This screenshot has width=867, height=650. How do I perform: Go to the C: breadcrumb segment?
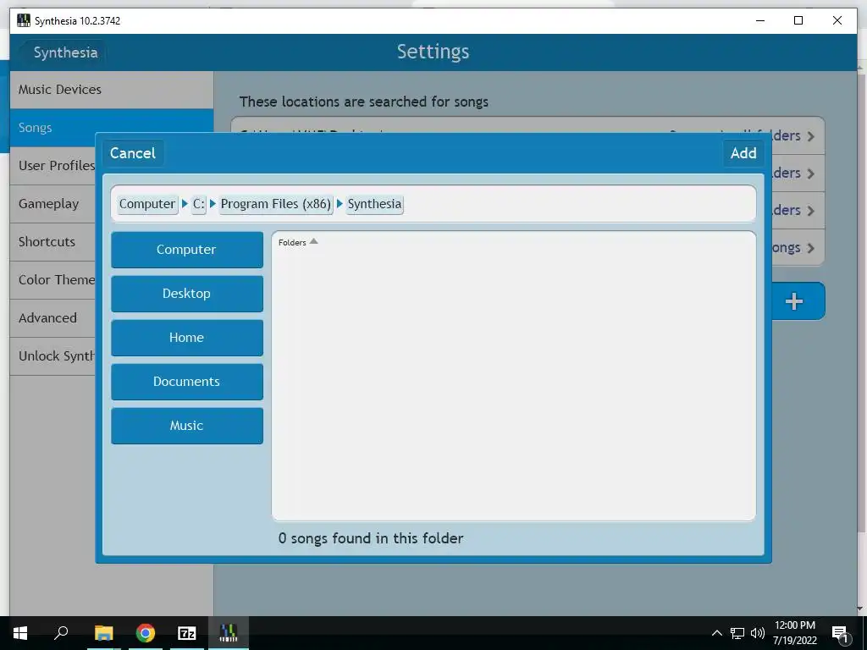[198, 204]
